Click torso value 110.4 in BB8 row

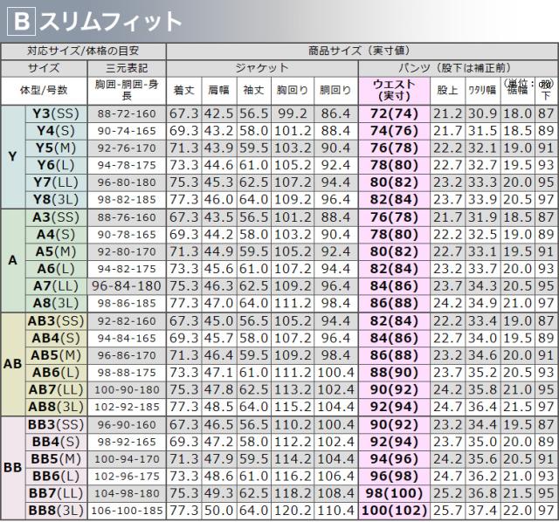click(x=335, y=511)
